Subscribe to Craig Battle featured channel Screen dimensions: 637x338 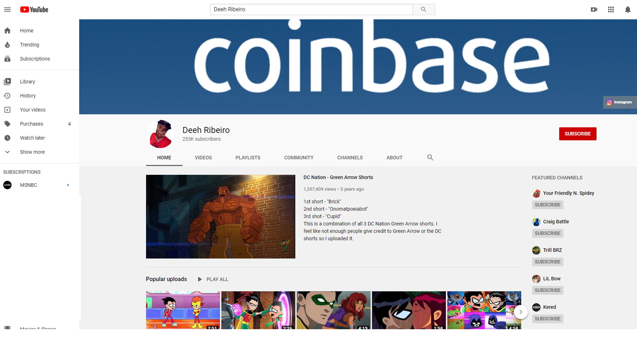click(x=548, y=233)
